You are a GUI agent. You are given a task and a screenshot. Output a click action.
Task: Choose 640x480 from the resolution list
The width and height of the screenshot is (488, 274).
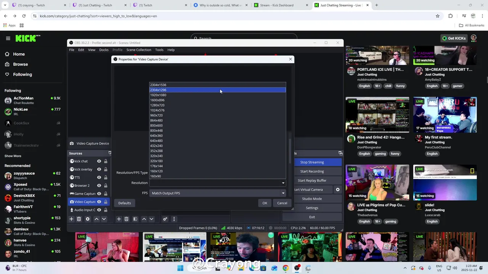(x=217, y=141)
